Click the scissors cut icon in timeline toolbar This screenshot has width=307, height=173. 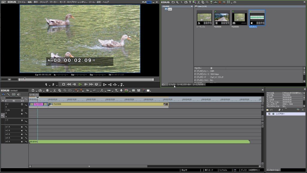(x=55, y=90)
